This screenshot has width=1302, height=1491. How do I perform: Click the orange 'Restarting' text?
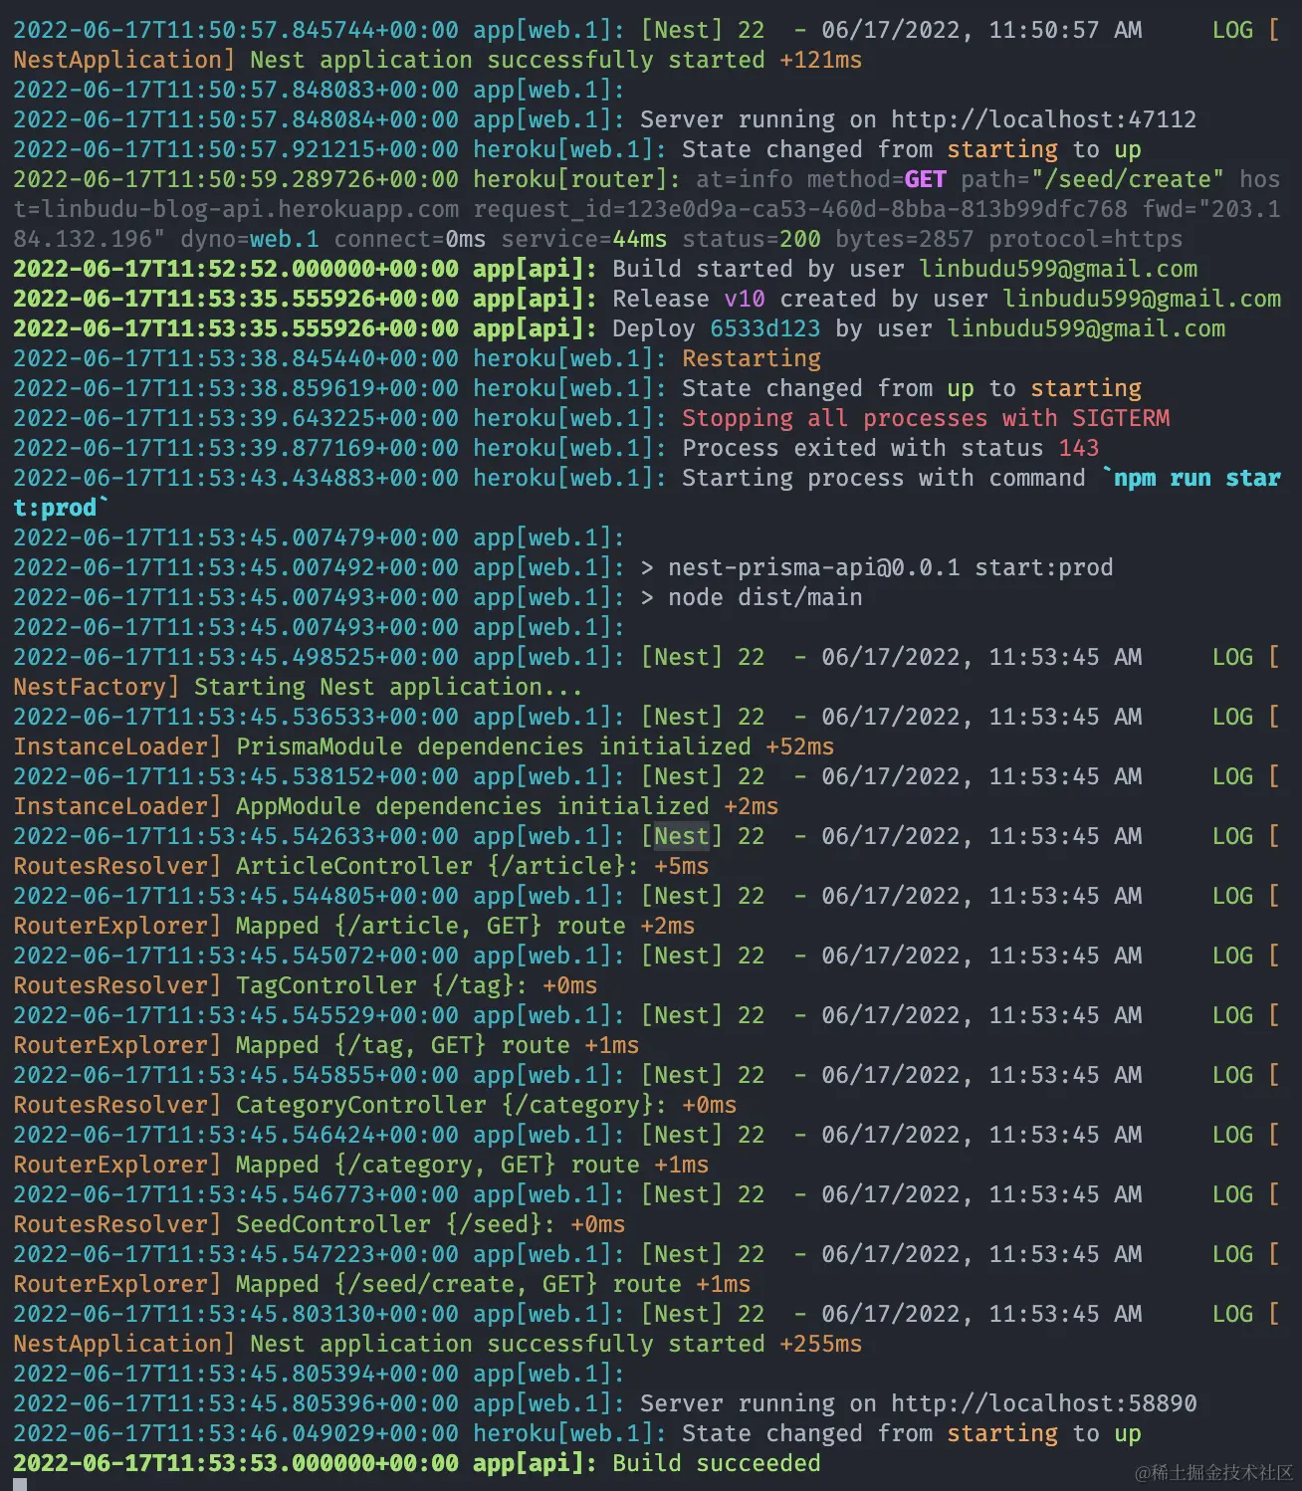[752, 358]
